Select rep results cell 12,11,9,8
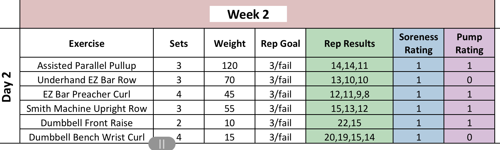Screen dimensions: 500x150 (349, 94)
